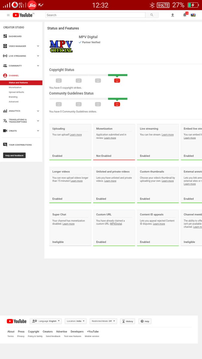Expand Translations & Transcriptions chevron
202x359 pixels.
[x=38, y=121]
